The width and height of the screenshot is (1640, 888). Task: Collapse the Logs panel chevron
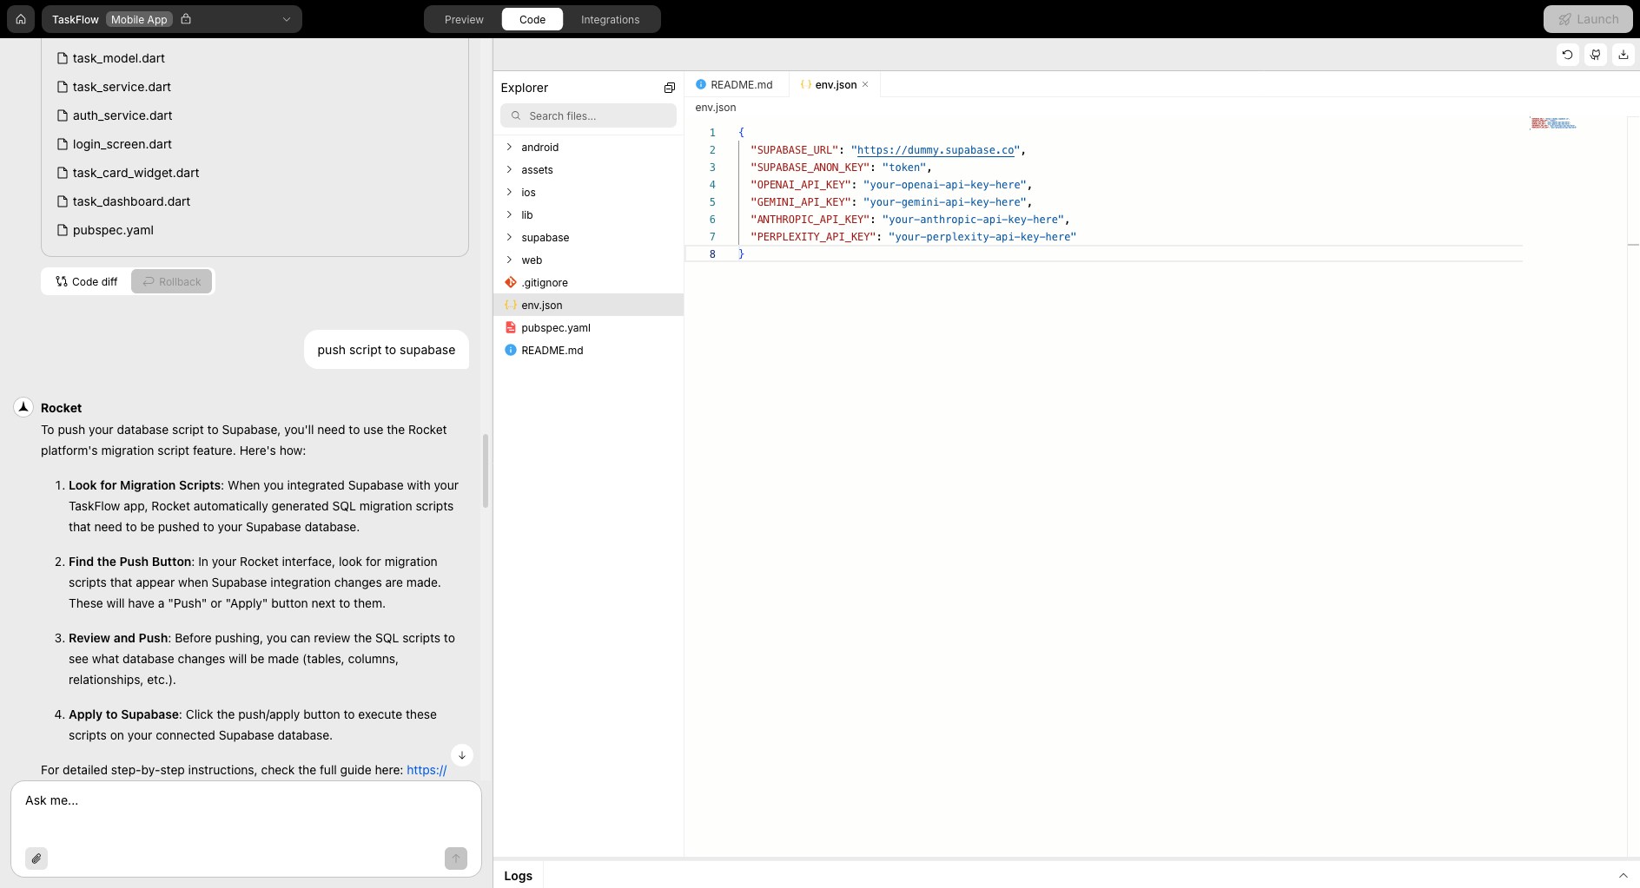point(1623,875)
